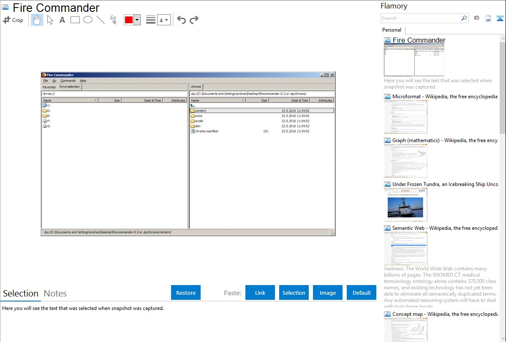
Task: Select the hand pan tool
Action: (x=37, y=20)
